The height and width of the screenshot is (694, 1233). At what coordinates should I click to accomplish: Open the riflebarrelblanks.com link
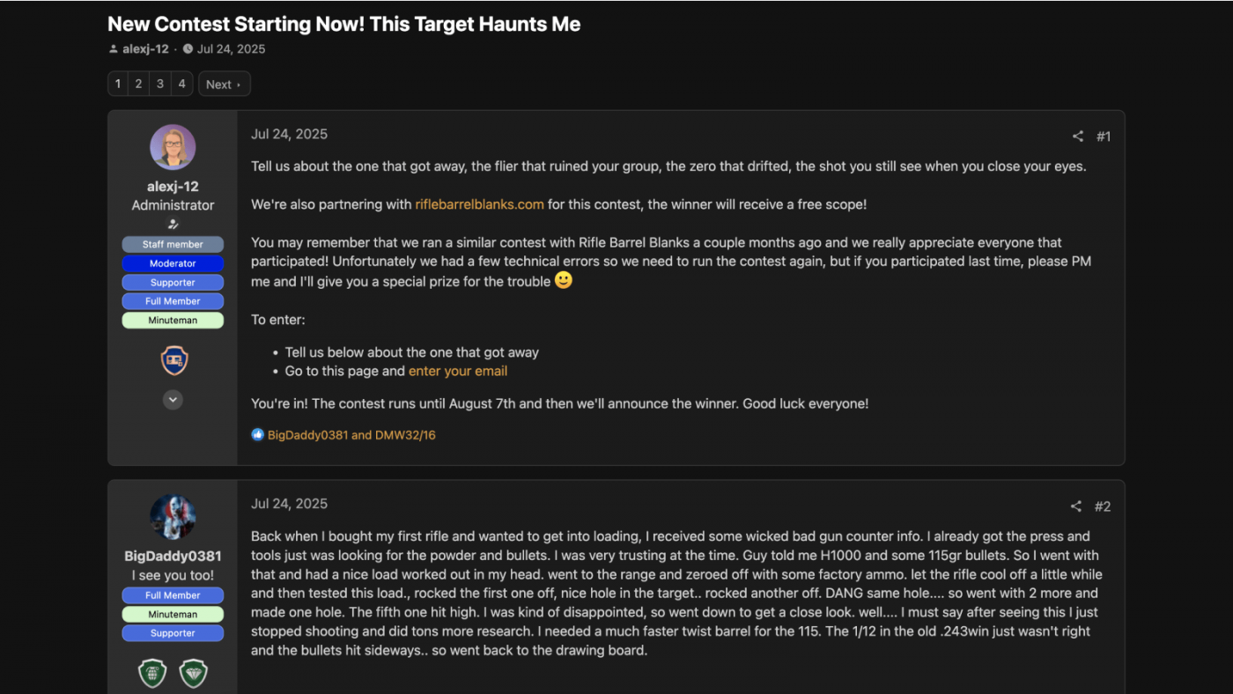tap(479, 204)
